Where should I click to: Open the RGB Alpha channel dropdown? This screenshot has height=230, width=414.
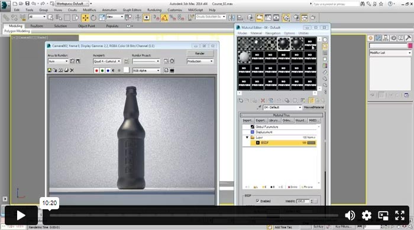146,71
